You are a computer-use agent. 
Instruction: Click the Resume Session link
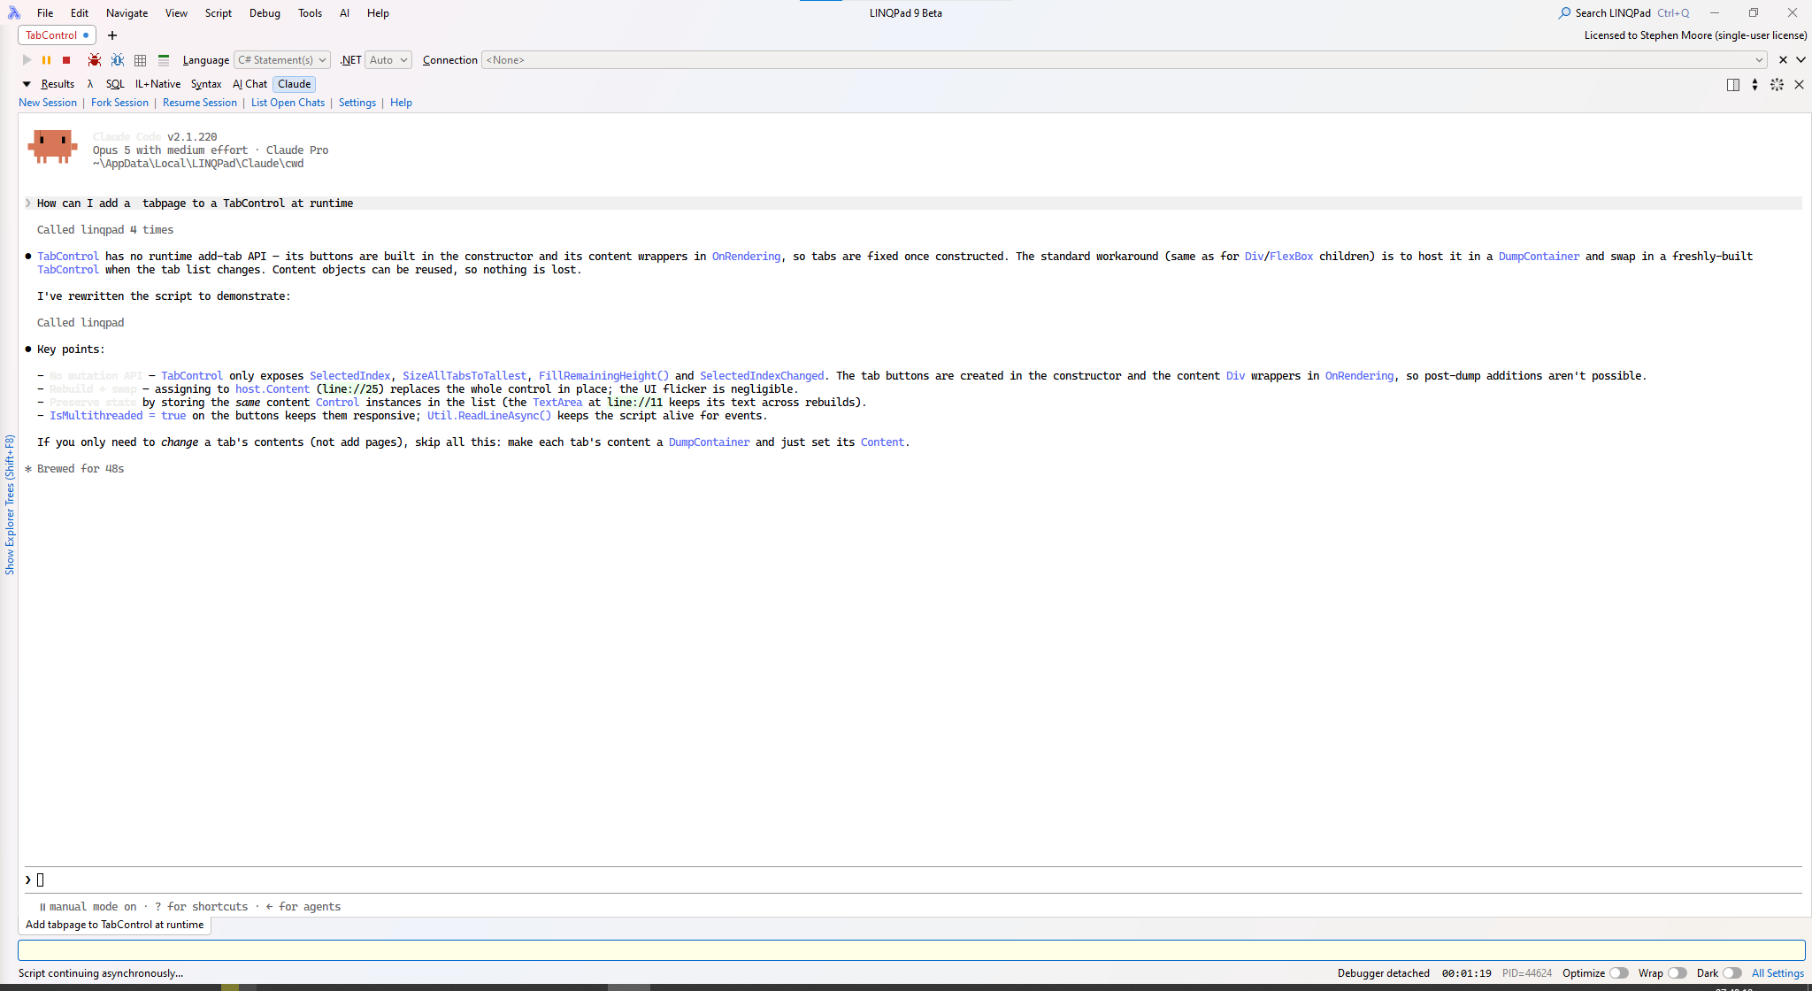[200, 103]
